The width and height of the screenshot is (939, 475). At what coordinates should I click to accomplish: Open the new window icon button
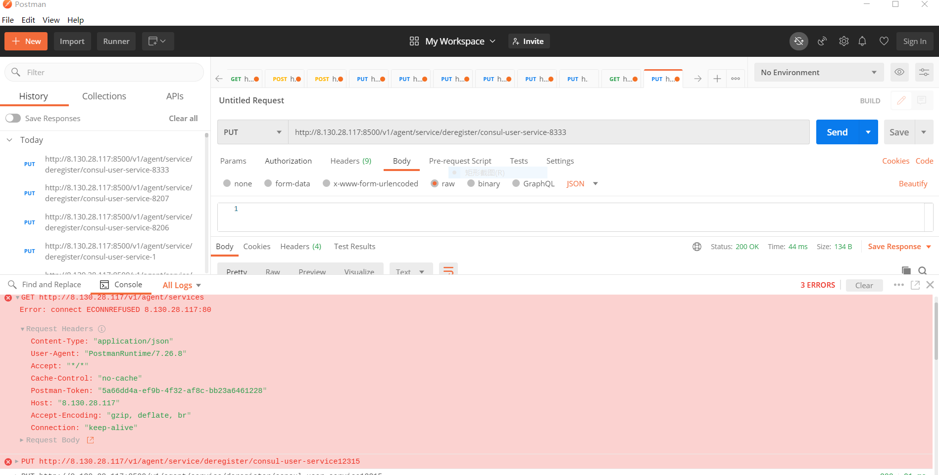click(158, 42)
